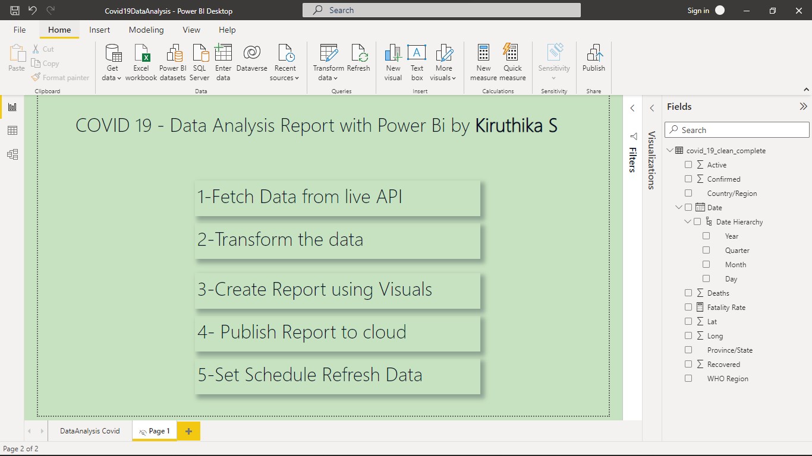Check the Recovered field checkbox

(688, 364)
